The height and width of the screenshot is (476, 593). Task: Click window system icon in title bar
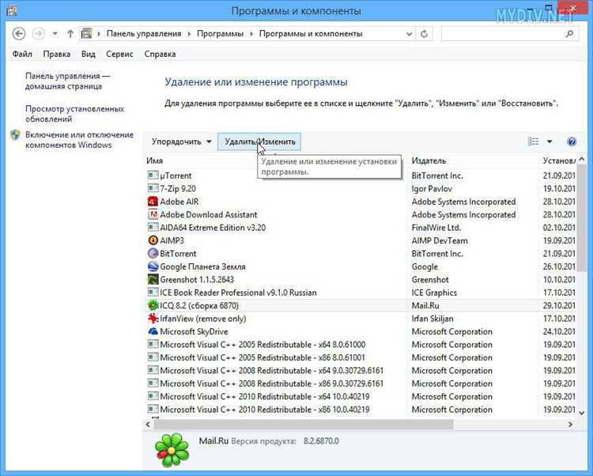tap(12, 10)
